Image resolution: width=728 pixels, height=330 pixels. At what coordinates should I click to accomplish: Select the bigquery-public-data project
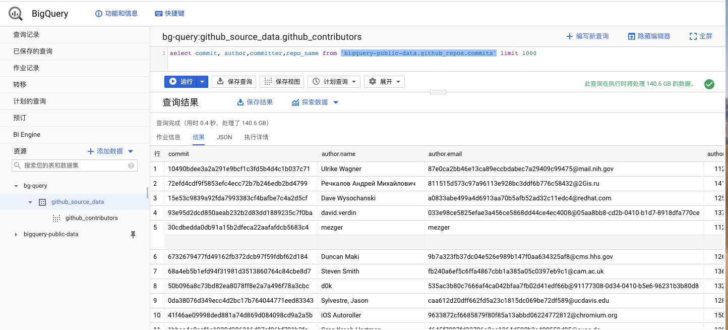pyautogui.click(x=51, y=234)
